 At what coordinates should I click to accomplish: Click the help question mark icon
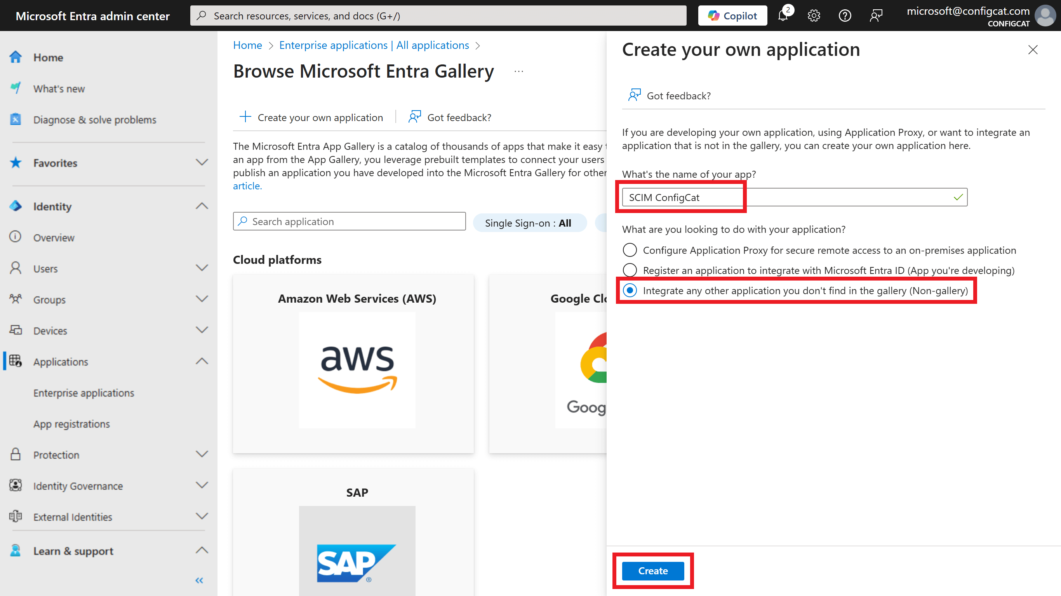pyautogui.click(x=845, y=16)
